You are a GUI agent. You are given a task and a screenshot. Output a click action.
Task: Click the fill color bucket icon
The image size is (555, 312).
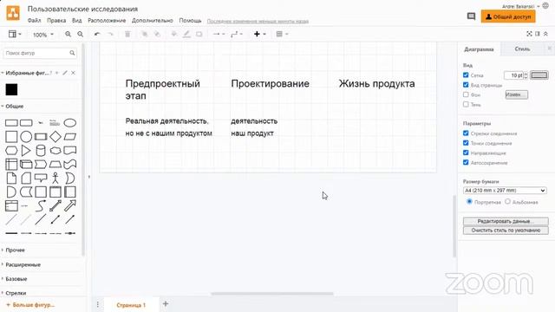pos(173,34)
